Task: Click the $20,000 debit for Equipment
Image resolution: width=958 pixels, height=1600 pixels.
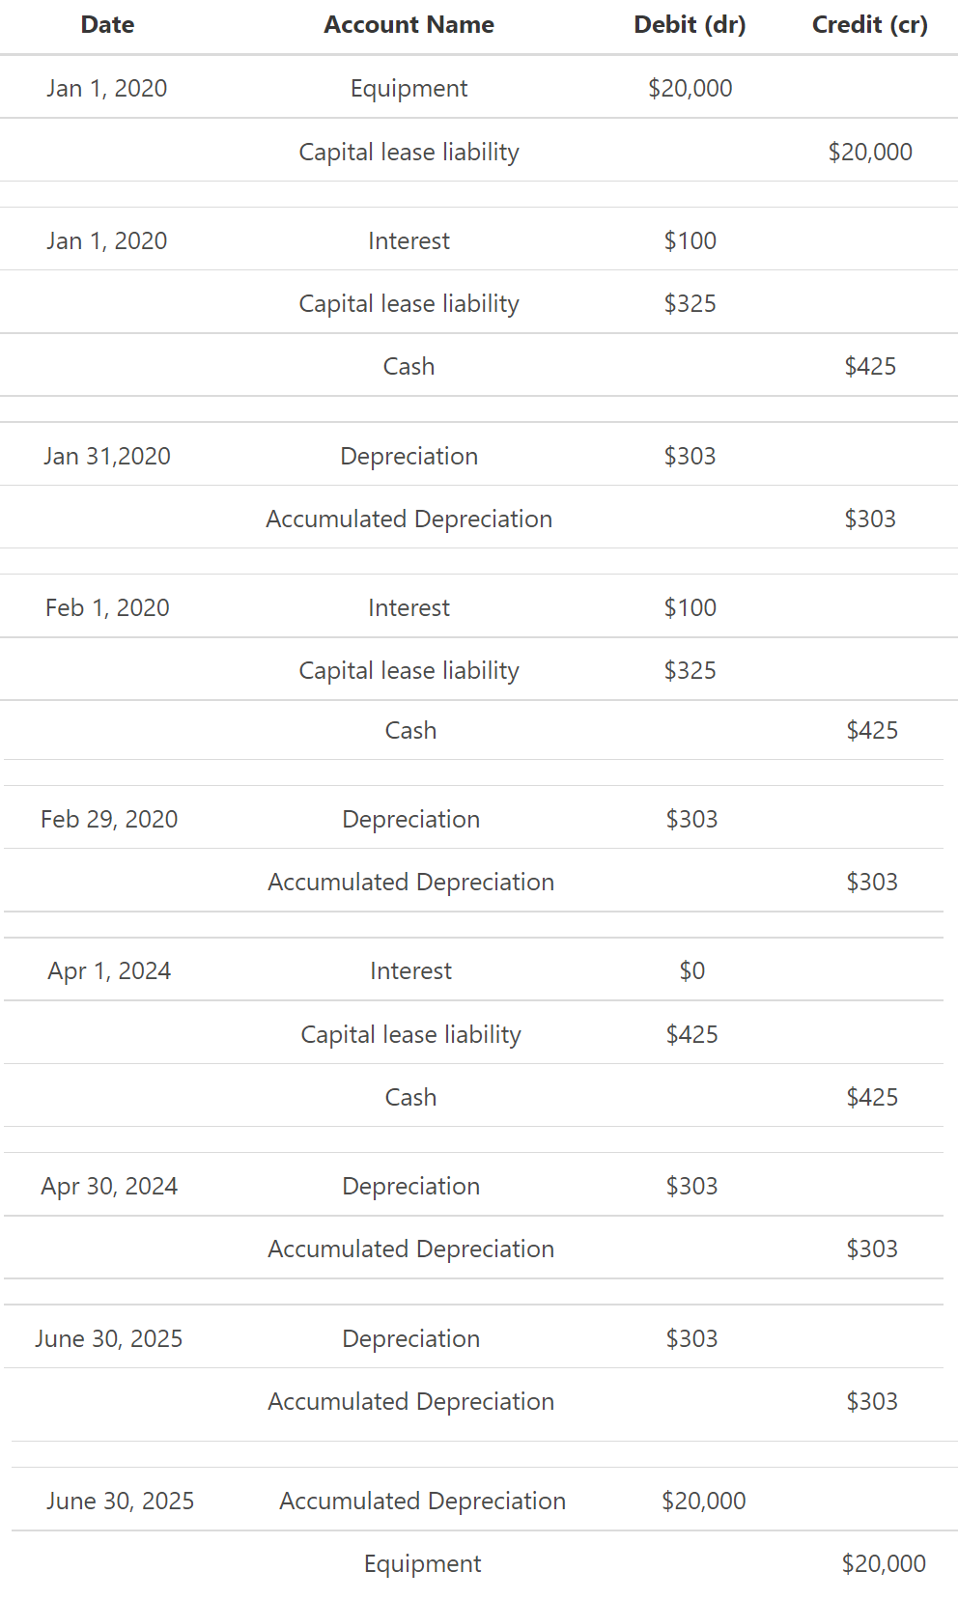Action: point(690,89)
